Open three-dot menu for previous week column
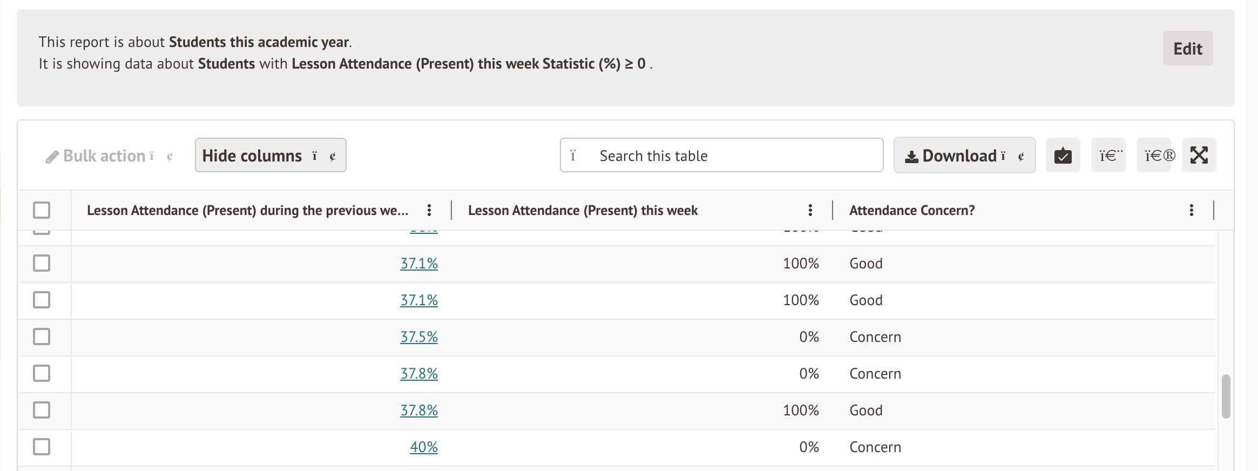1258x471 pixels. coord(429,210)
